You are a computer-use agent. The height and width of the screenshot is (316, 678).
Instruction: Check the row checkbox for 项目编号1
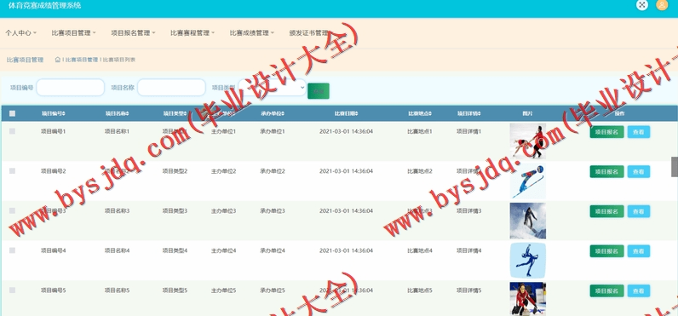(12, 131)
